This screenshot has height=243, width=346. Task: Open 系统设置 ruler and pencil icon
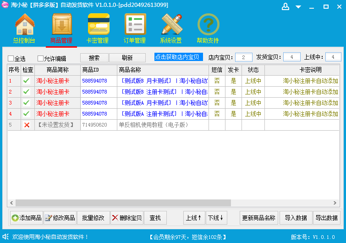tap(171, 24)
